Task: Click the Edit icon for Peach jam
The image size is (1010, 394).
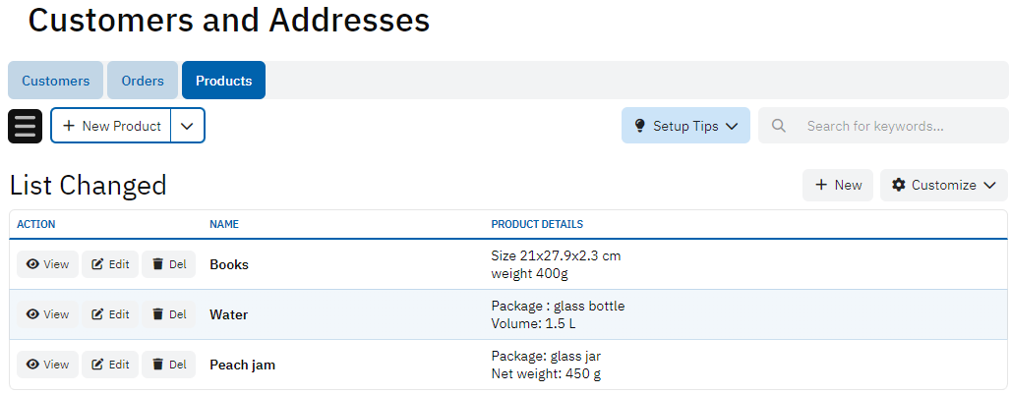Action: (x=98, y=365)
